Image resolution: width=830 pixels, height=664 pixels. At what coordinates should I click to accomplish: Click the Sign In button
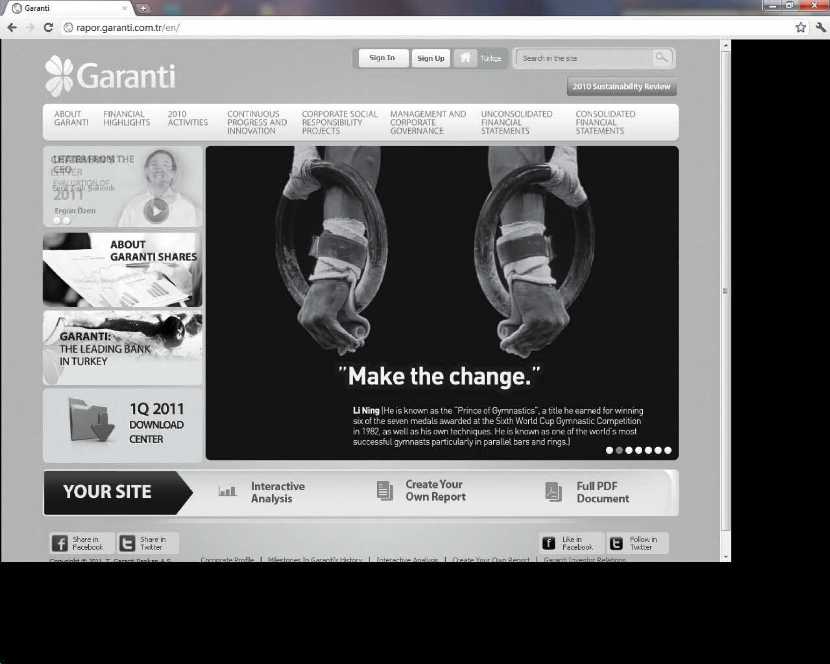coord(382,58)
